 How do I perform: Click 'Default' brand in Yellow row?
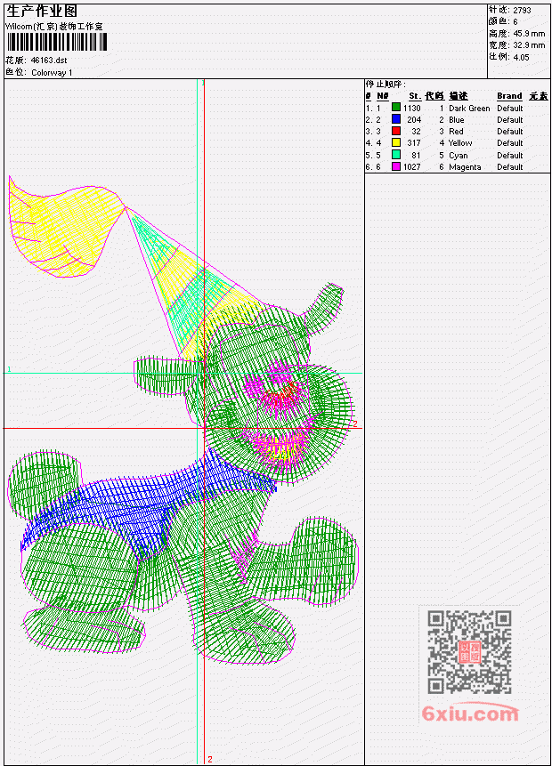[x=510, y=143]
